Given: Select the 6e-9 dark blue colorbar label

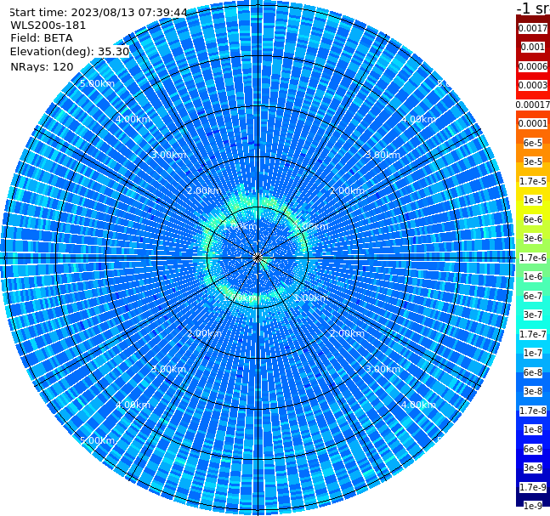Looking at the screenshot, I should pos(533,449).
